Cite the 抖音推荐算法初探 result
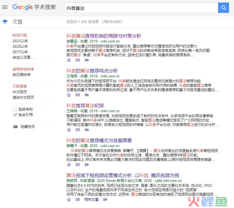The image size is (234, 208). pos(78,130)
